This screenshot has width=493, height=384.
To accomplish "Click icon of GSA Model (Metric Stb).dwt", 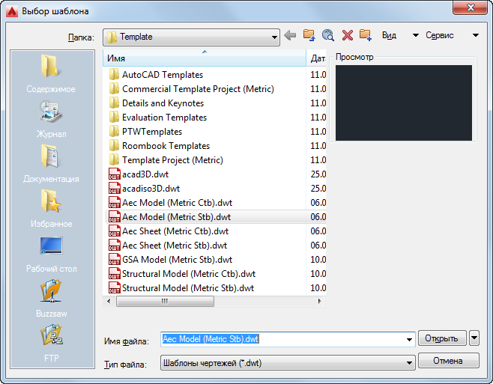I will click(114, 260).
